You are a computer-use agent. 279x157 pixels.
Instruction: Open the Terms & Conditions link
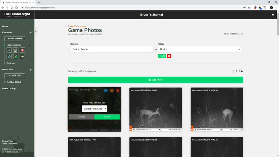pos(10,144)
